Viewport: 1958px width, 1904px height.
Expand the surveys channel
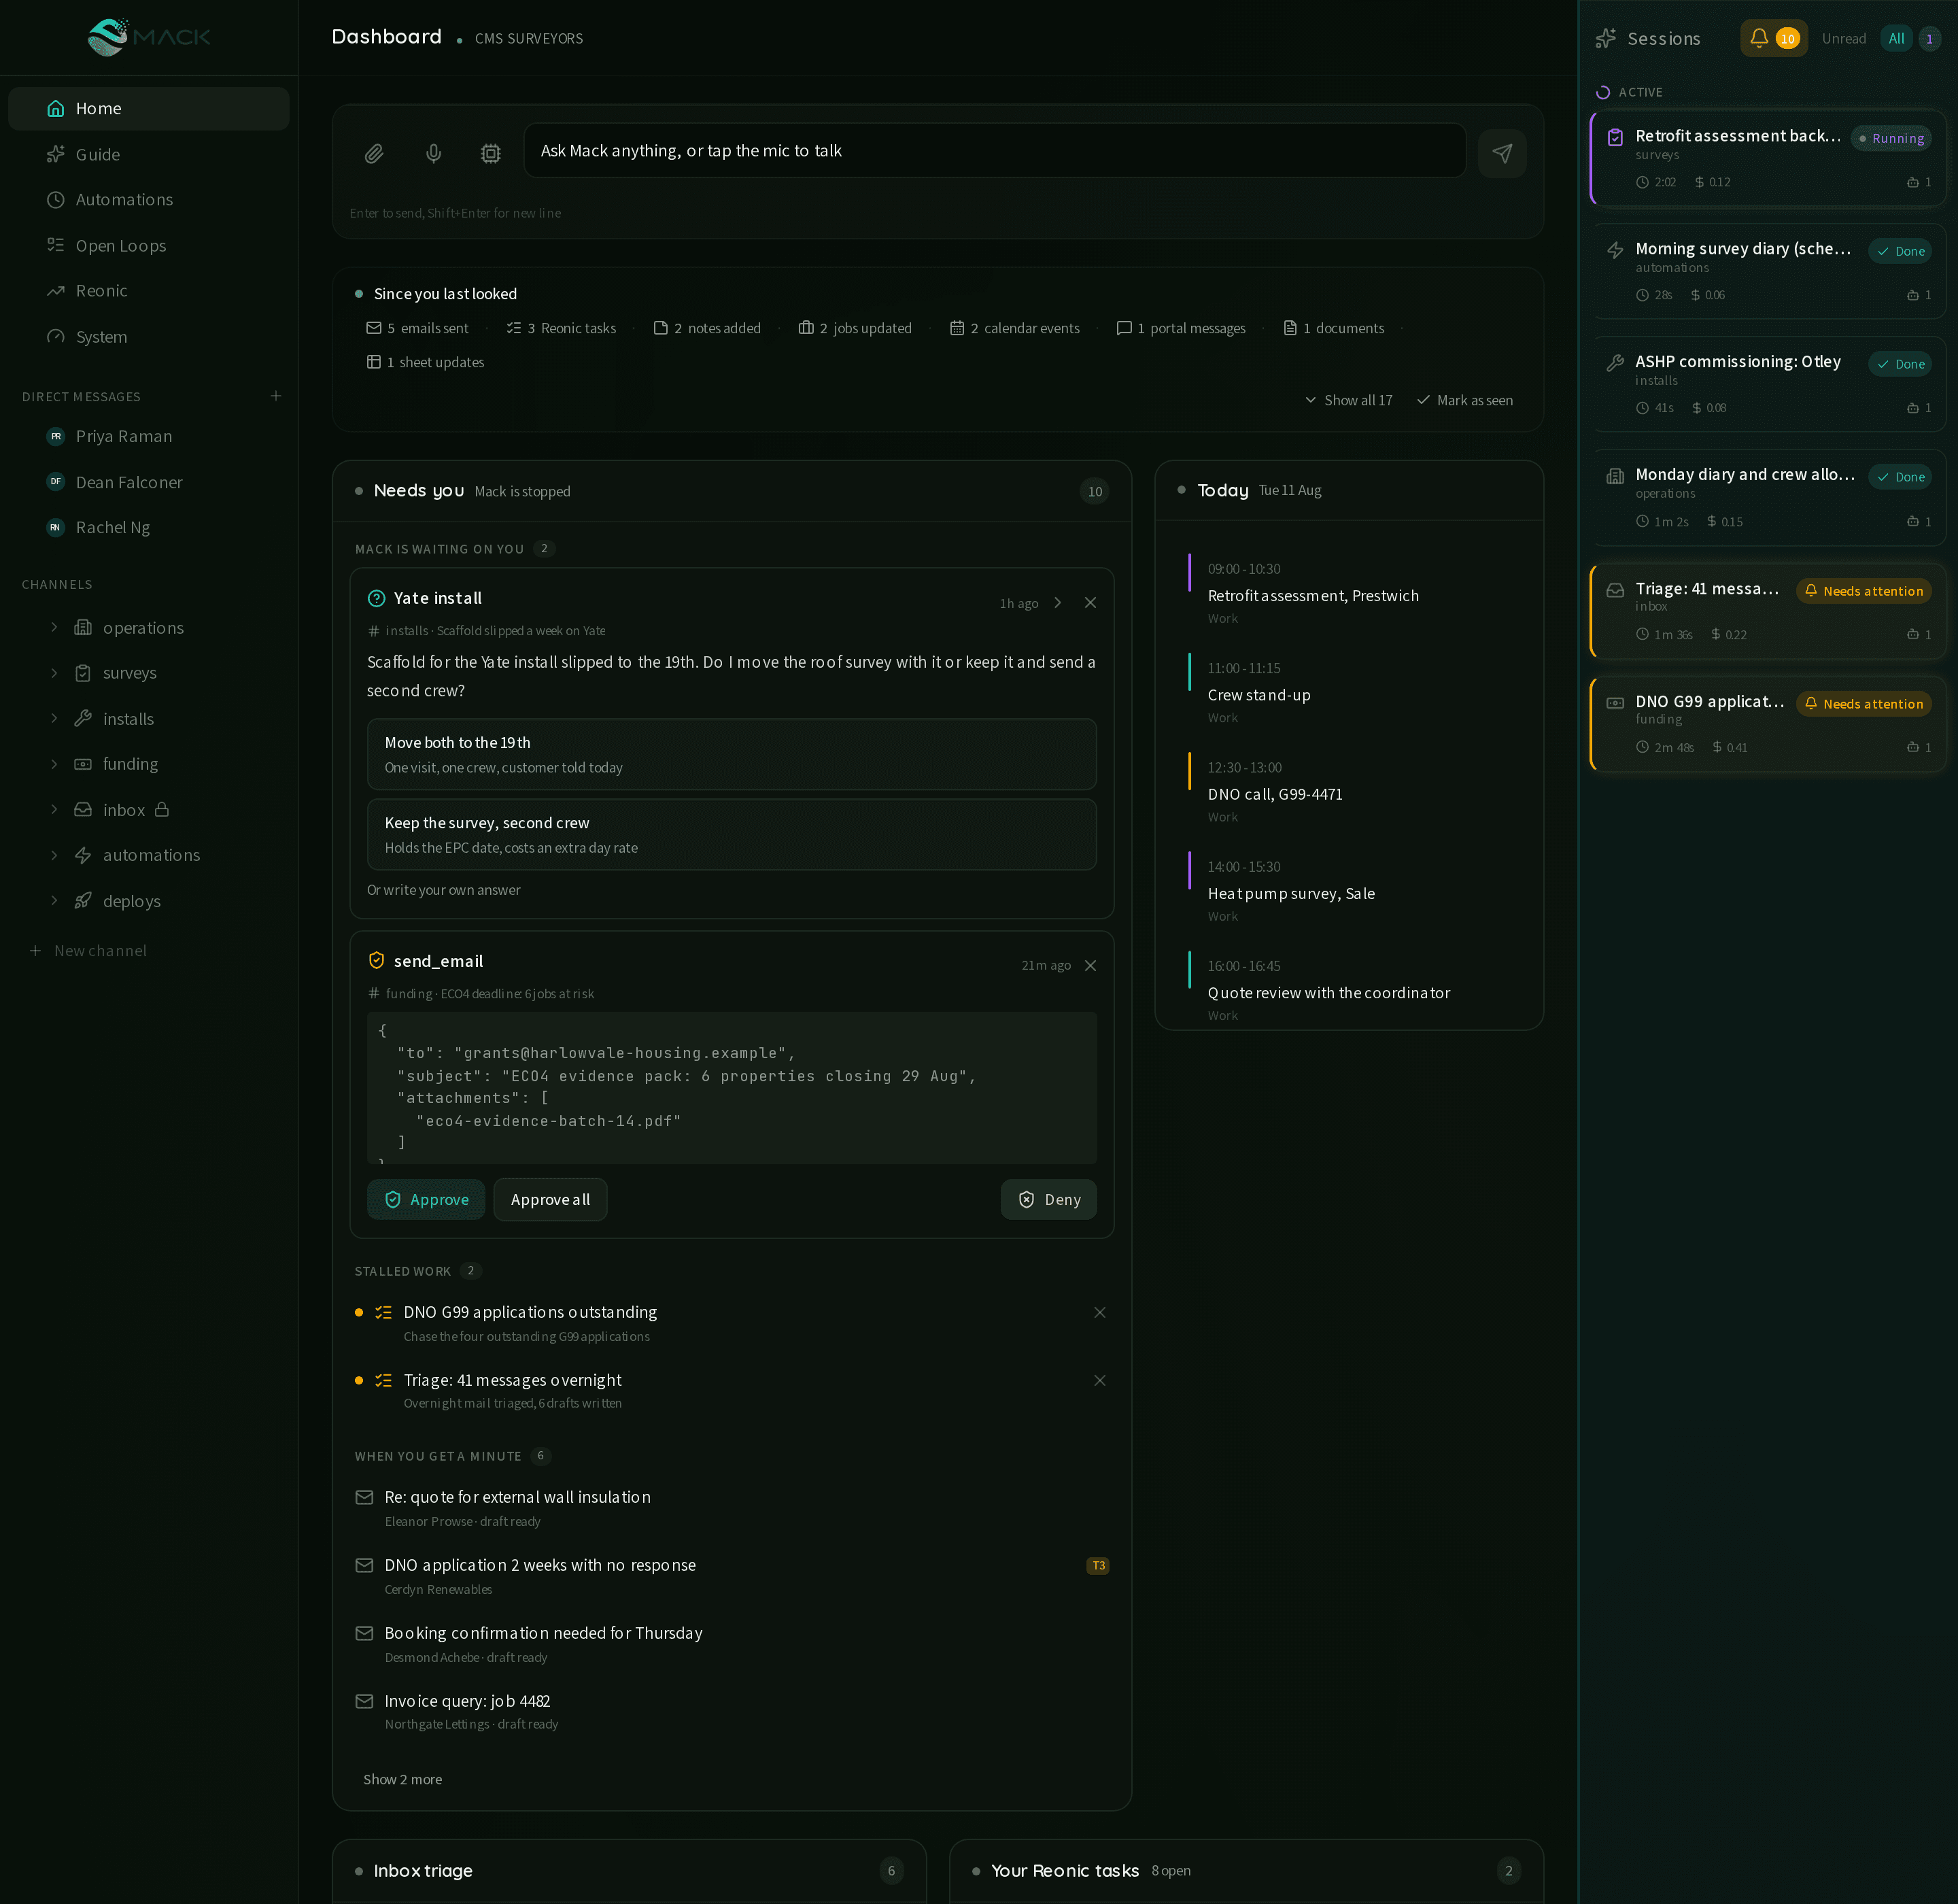pyautogui.click(x=54, y=673)
